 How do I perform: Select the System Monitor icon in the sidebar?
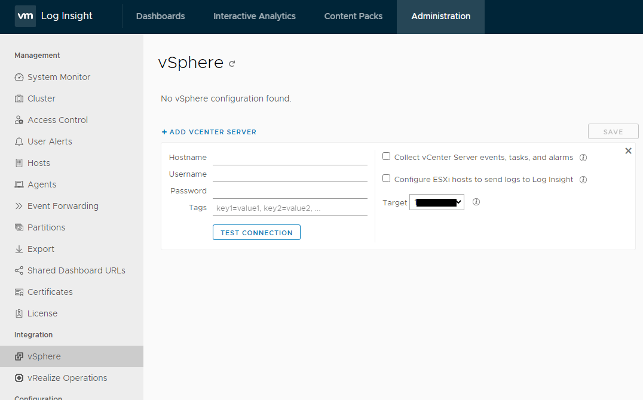click(19, 76)
